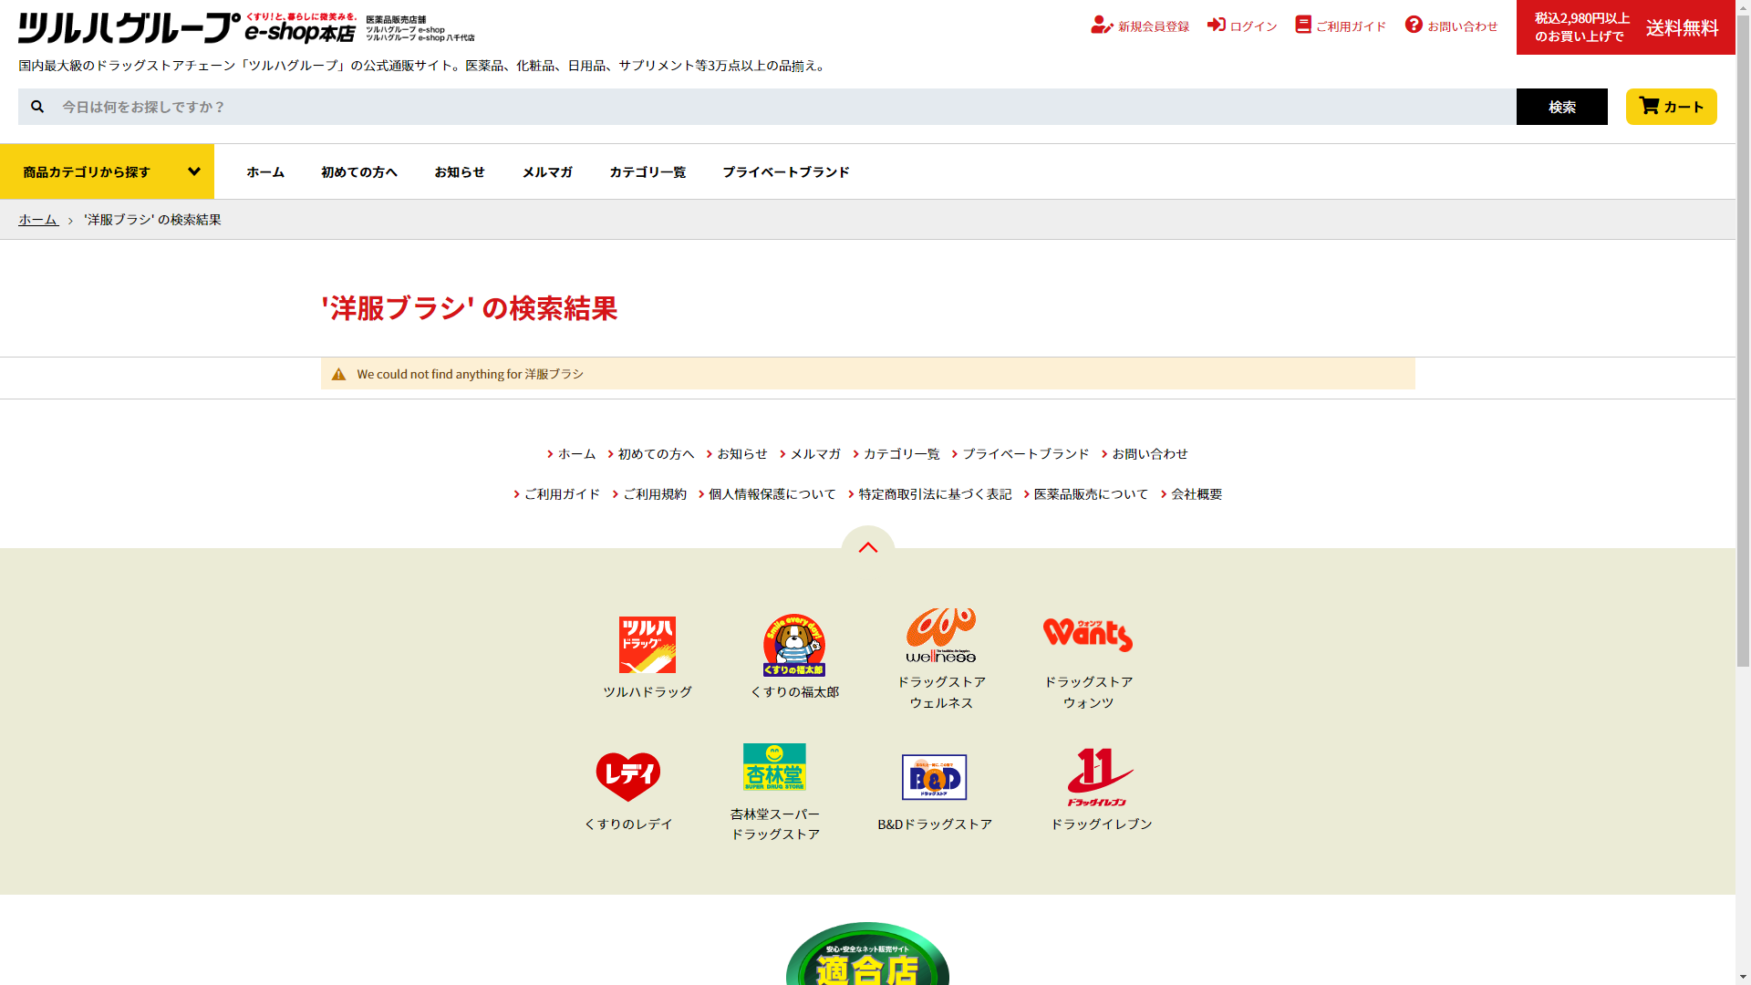1751x985 pixels.
Task: Click the B&D Drugstore logo
Action: pos(934,777)
